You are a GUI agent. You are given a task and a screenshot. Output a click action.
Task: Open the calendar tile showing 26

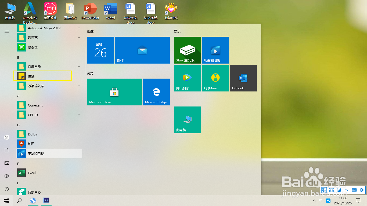click(x=100, y=50)
